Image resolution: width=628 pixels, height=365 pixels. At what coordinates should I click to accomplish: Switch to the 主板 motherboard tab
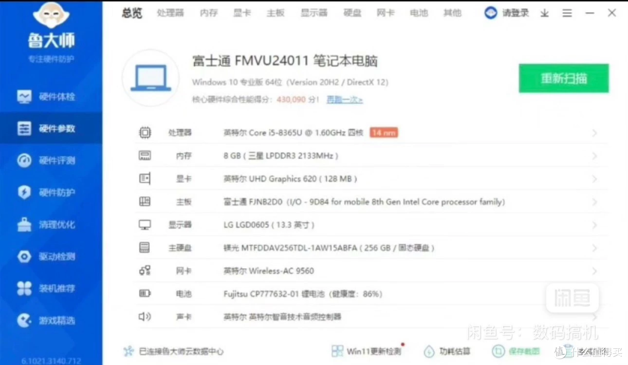[276, 13]
